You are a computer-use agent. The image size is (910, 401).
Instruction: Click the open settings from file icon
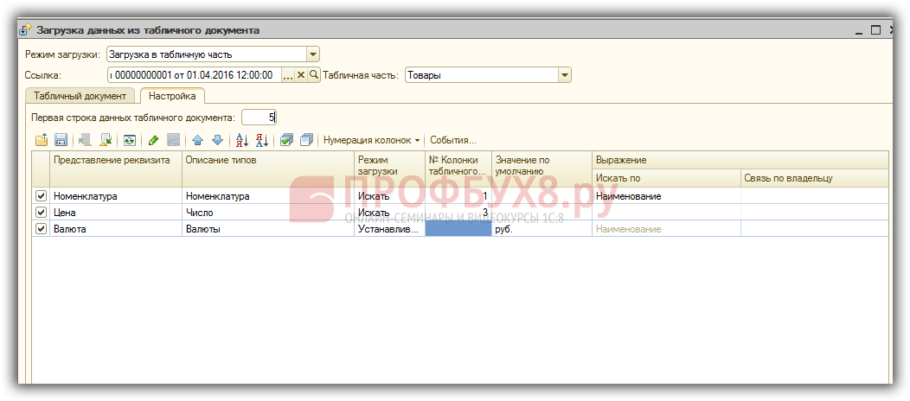point(42,140)
